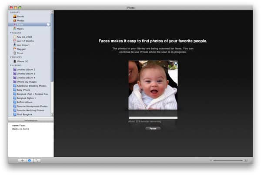Pause the face scanning process
The height and width of the screenshot is (175, 261).
[153, 129]
